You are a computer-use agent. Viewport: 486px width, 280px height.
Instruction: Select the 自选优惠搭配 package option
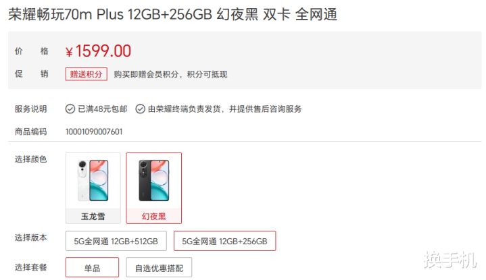pyautogui.click(x=159, y=267)
